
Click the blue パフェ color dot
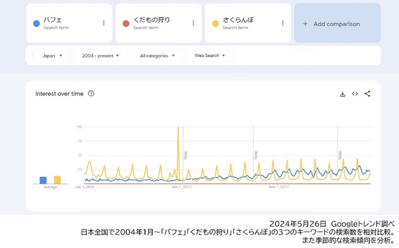click(36, 24)
